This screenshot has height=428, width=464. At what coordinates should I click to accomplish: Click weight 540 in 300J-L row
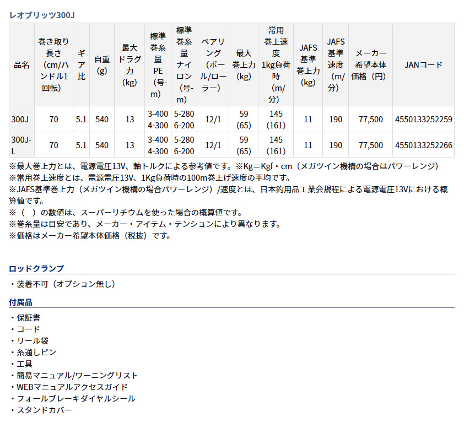(x=102, y=145)
